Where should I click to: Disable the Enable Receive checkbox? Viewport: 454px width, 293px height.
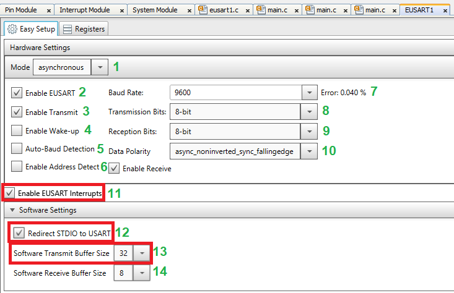click(114, 168)
